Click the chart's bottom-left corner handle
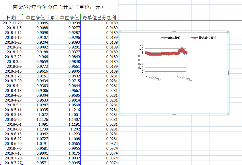 119,114
